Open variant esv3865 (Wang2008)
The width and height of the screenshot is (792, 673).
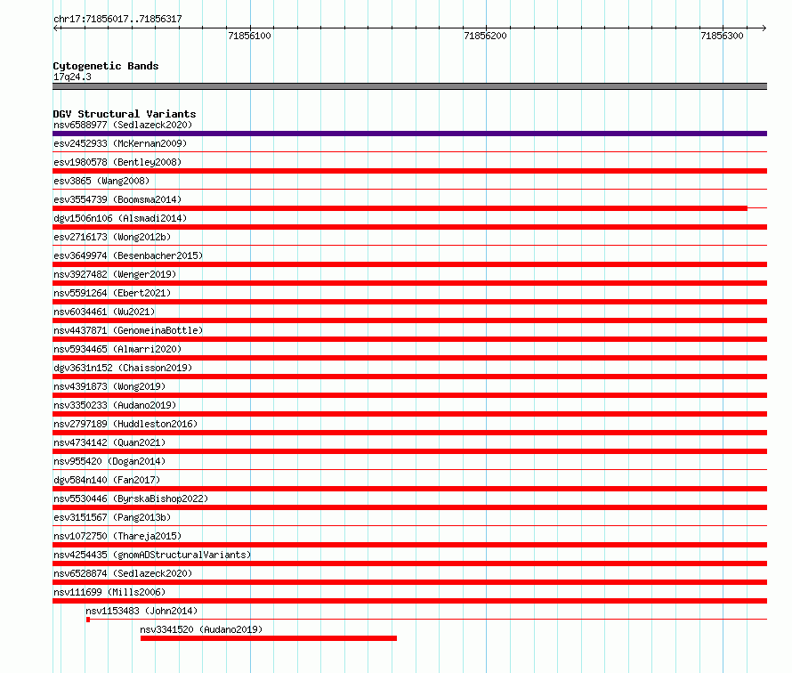[101, 181]
